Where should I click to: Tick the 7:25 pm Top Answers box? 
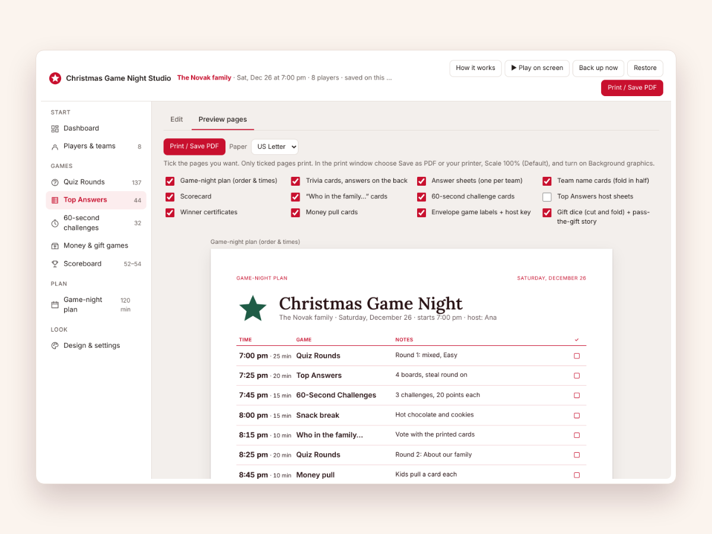coord(577,376)
